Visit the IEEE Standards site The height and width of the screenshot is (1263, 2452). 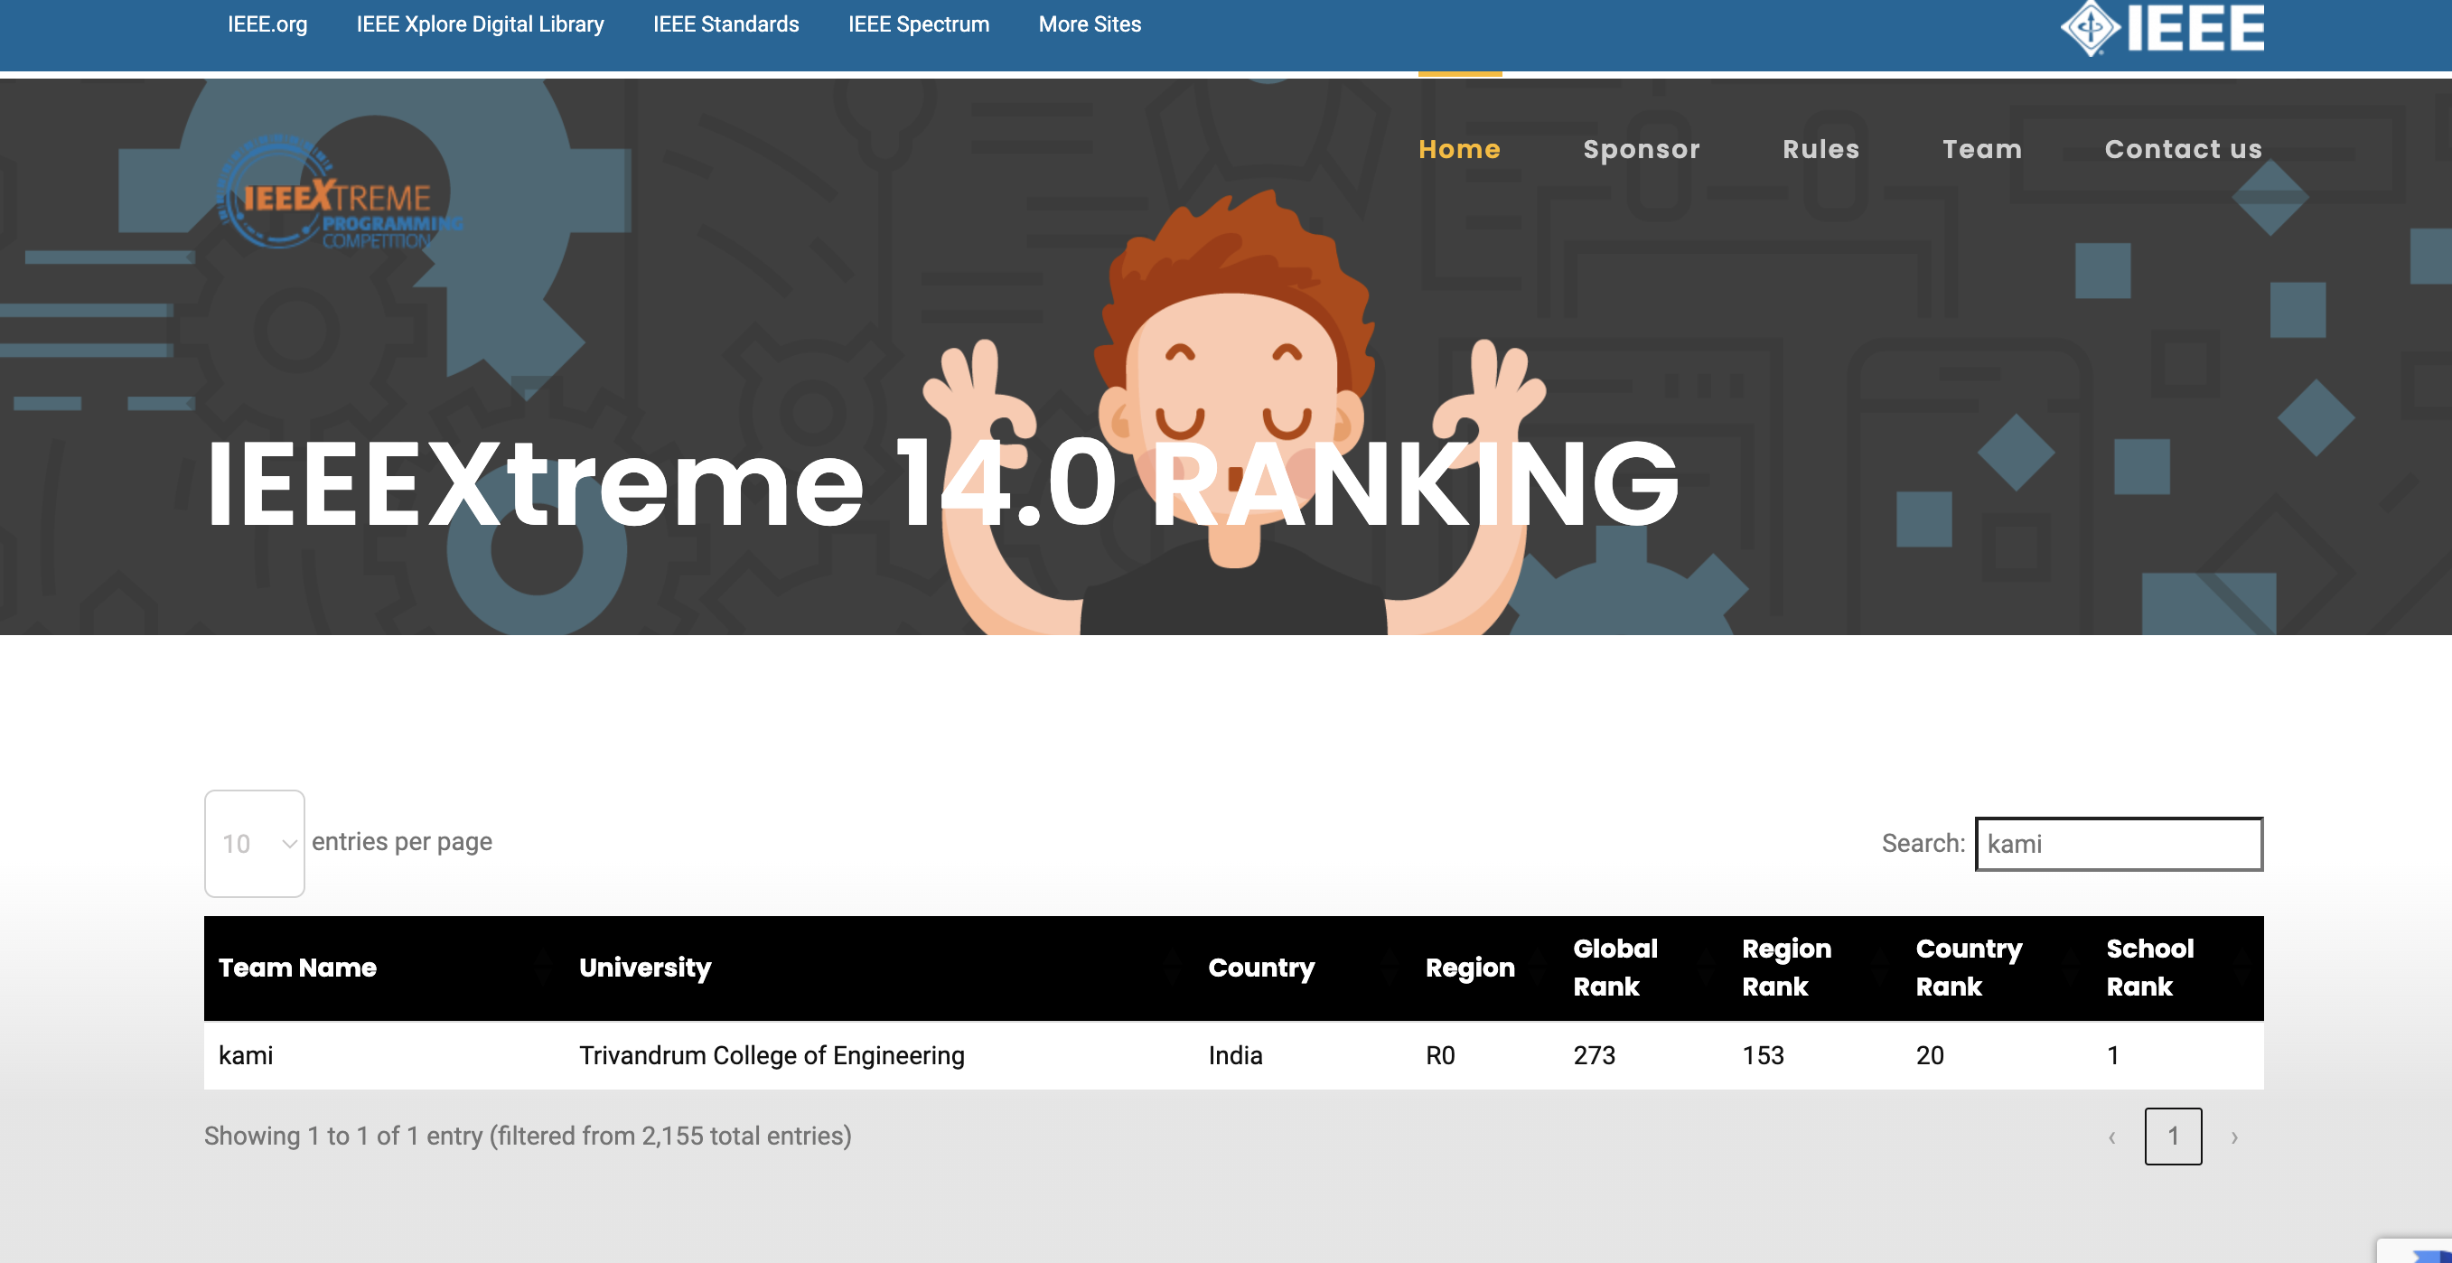point(725,23)
